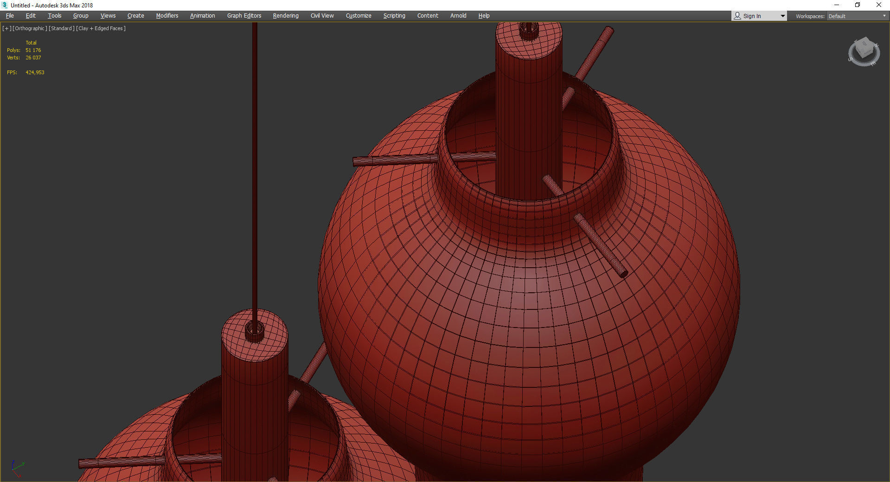Open the Scripting menu

point(394,16)
